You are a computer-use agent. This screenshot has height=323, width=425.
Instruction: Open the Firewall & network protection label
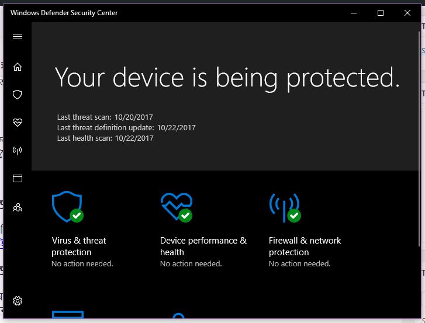click(305, 246)
